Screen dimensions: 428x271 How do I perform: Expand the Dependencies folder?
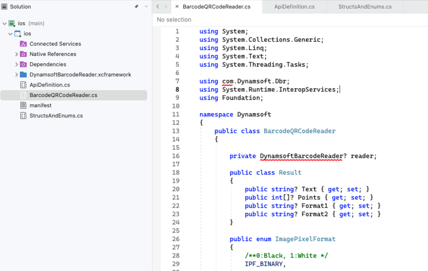(17, 64)
